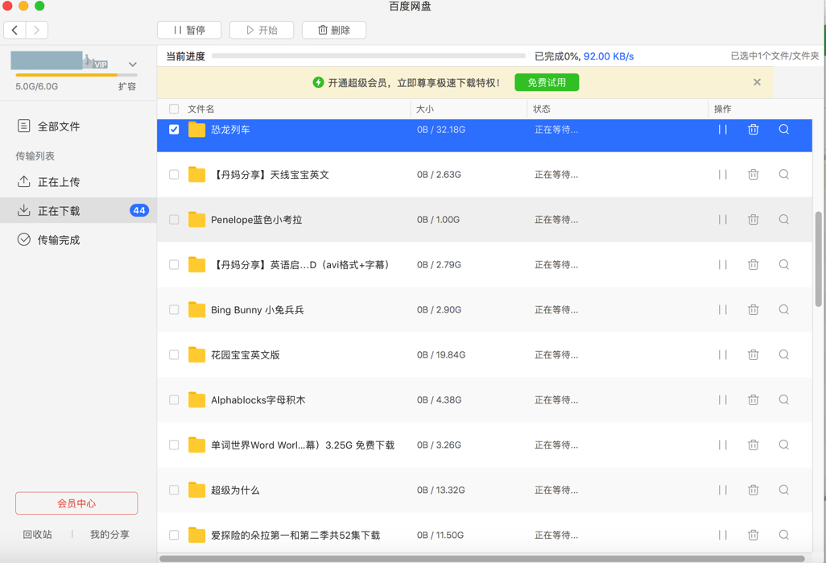Click the vertical scrollbar
Image resolution: width=826 pixels, height=563 pixels.
818,259
